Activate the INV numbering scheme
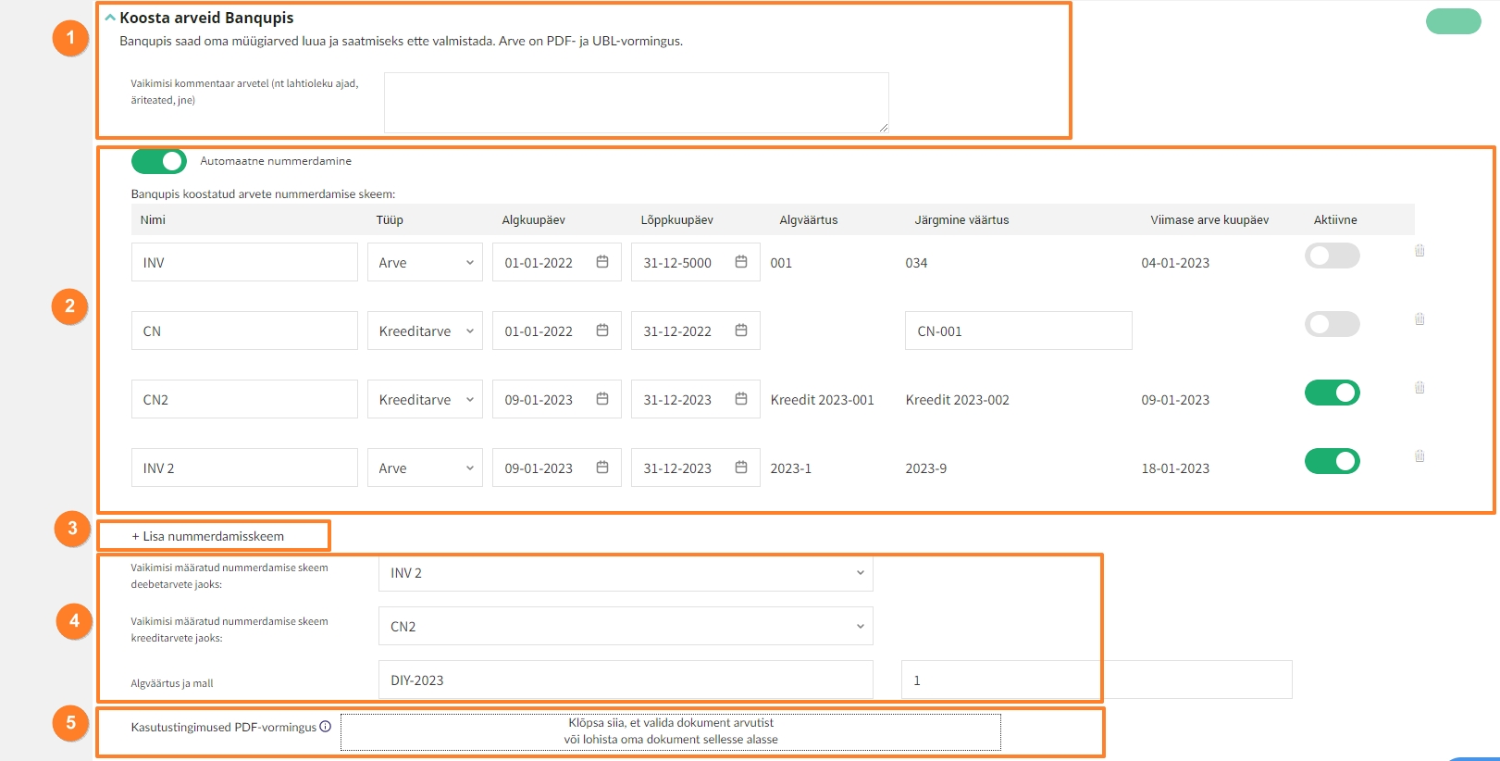This screenshot has width=1500, height=761. (1333, 256)
